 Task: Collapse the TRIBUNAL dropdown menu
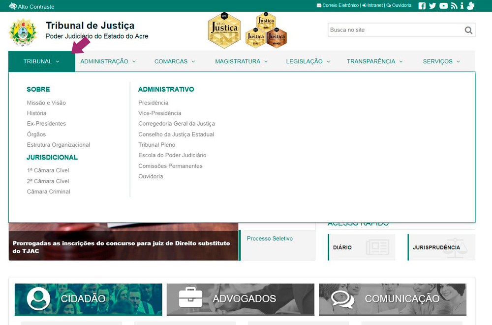coord(41,61)
